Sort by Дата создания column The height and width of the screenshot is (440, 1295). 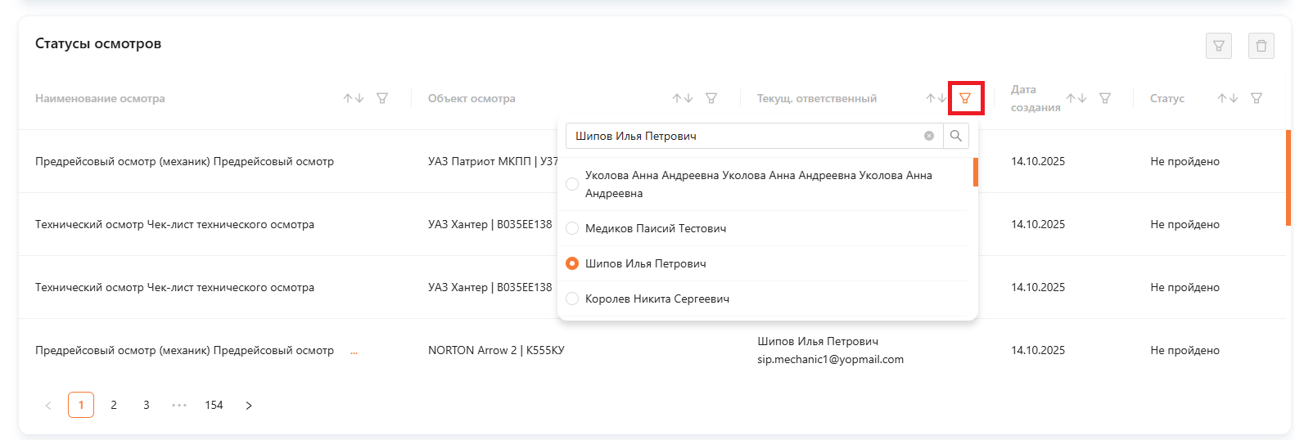pos(1076,98)
